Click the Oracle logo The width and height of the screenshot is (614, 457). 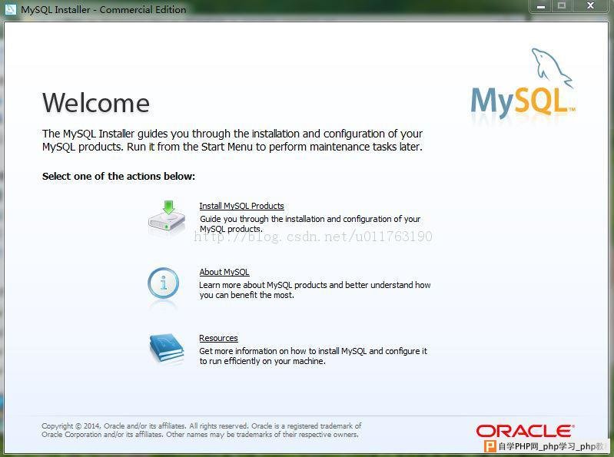pos(525,431)
